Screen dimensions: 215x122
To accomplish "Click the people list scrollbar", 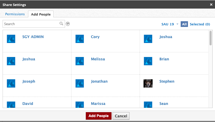I will pyautogui.click(x=210, y=38).
